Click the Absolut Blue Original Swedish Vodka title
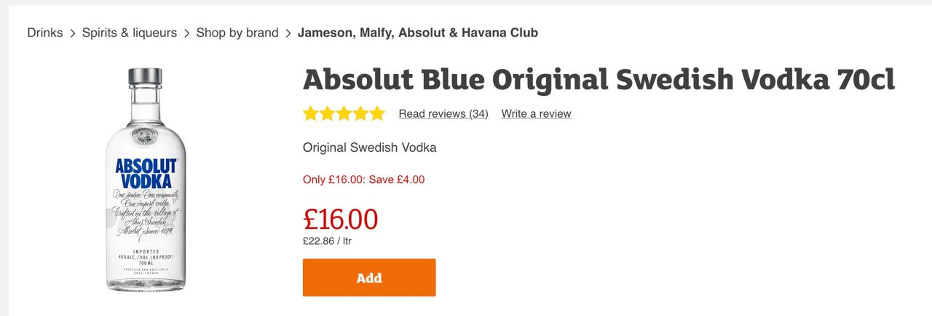Viewport: 932px width, 316px height. click(599, 78)
